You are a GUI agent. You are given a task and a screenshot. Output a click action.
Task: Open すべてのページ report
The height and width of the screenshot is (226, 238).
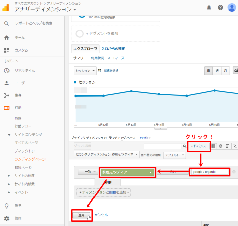[x=27, y=143]
